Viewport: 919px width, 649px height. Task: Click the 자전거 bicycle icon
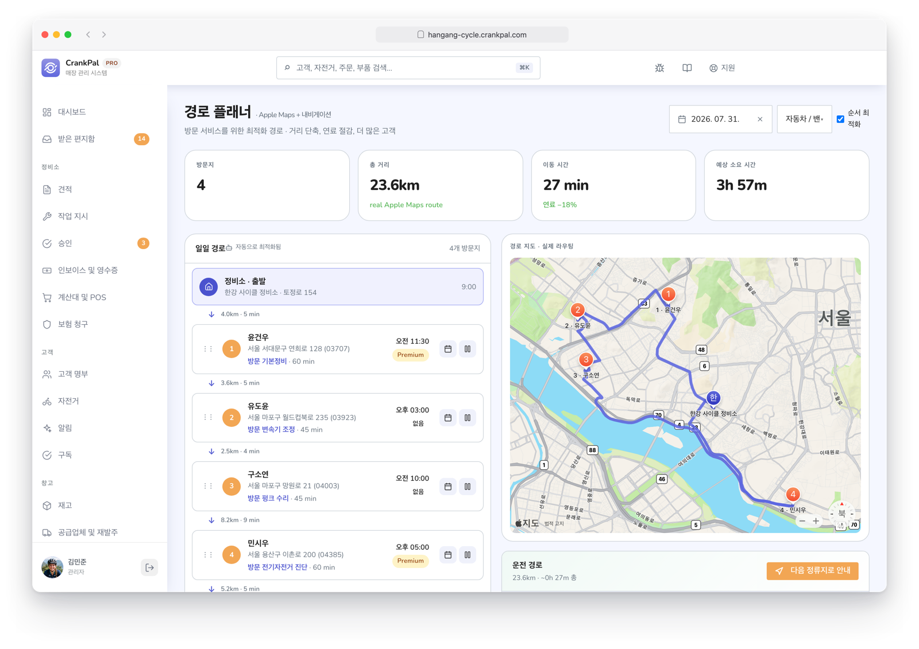47,401
